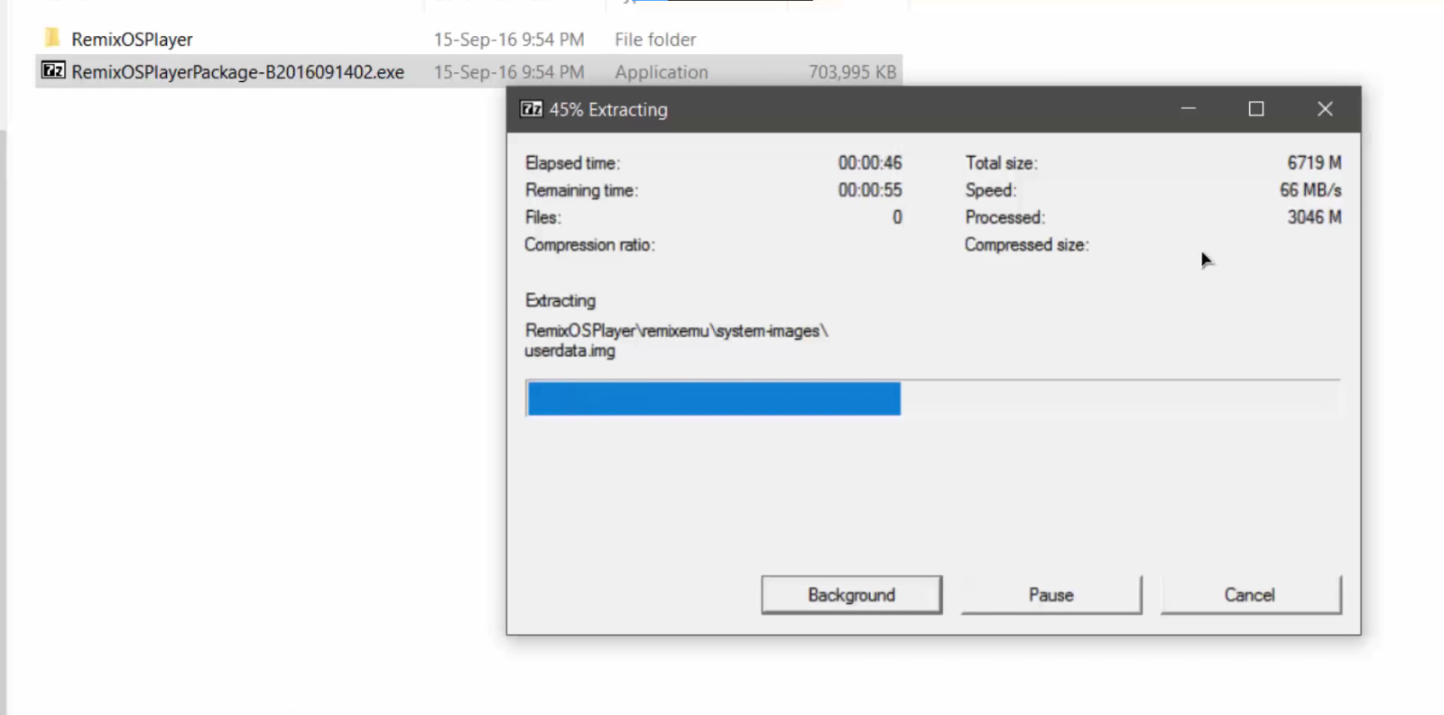Click the date of the RemixOSPlayerPackage exe file

pos(509,72)
